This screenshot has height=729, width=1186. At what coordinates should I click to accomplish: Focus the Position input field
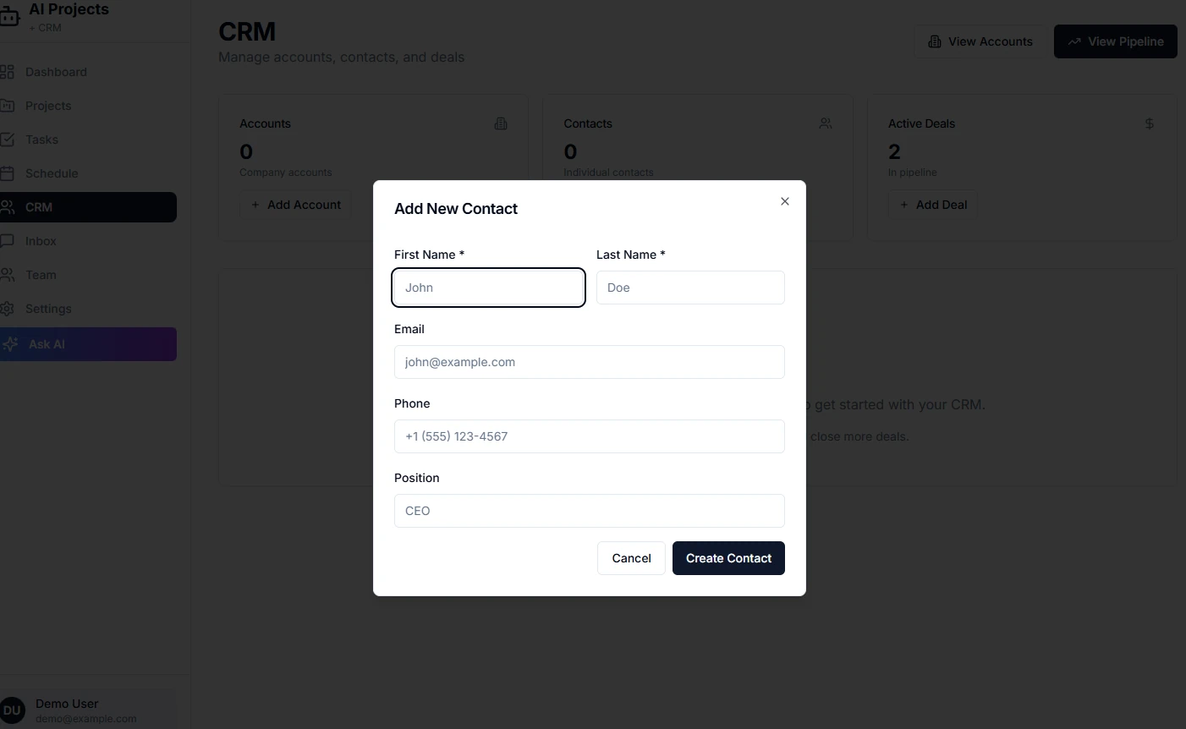(x=589, y=511)
